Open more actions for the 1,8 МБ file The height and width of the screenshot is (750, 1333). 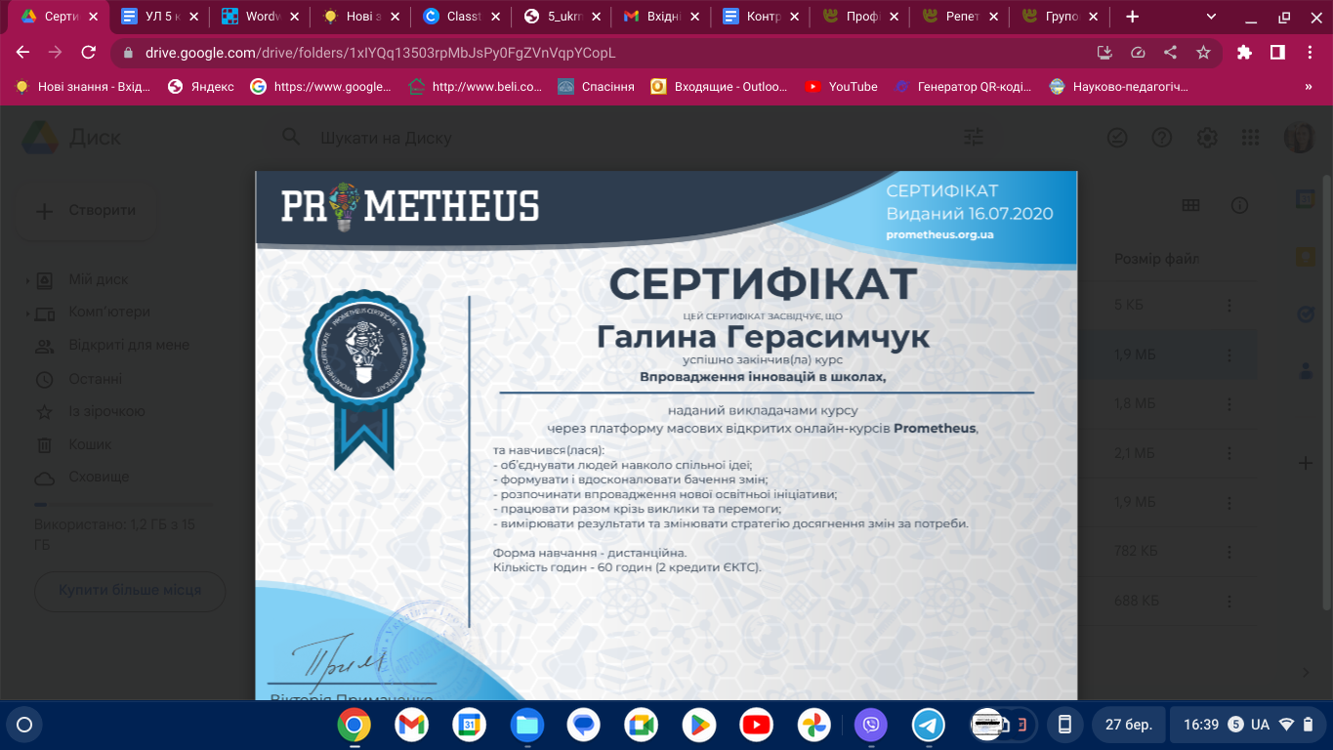pyautogui.click(x=1229, y=404)
